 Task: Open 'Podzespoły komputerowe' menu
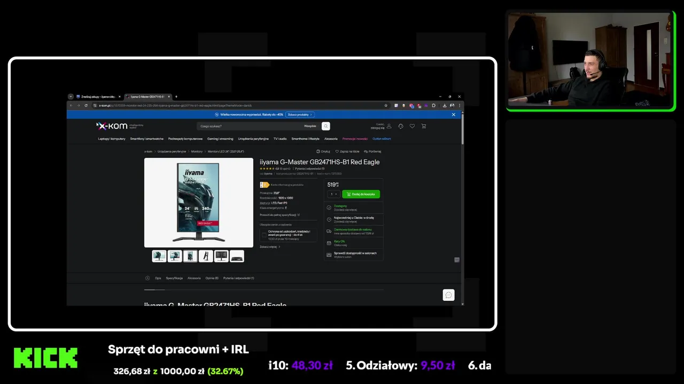[x=185, y=139]
